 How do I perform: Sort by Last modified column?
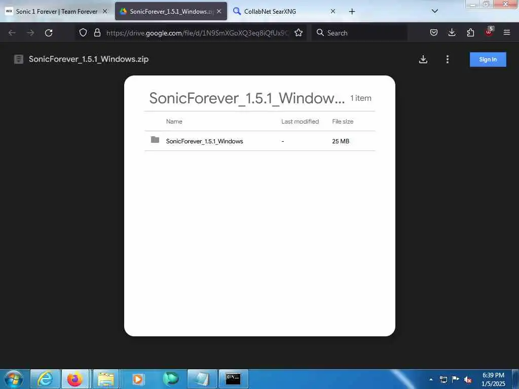pyautogui.click(x=300, y=122)
